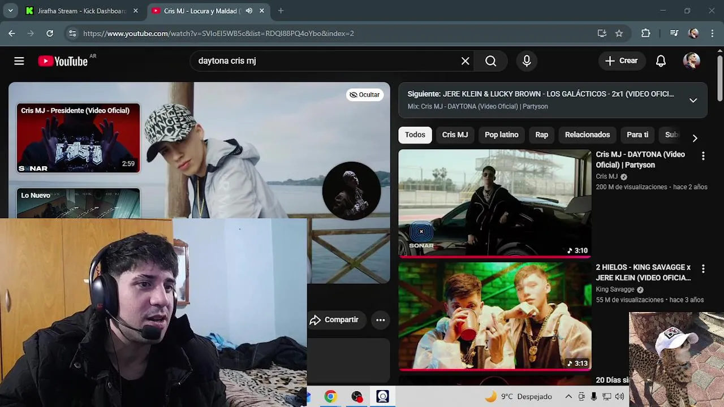The image size is (724, 407).
Task: Bookmark this page with the star icon
Action: tap(619, 33)
